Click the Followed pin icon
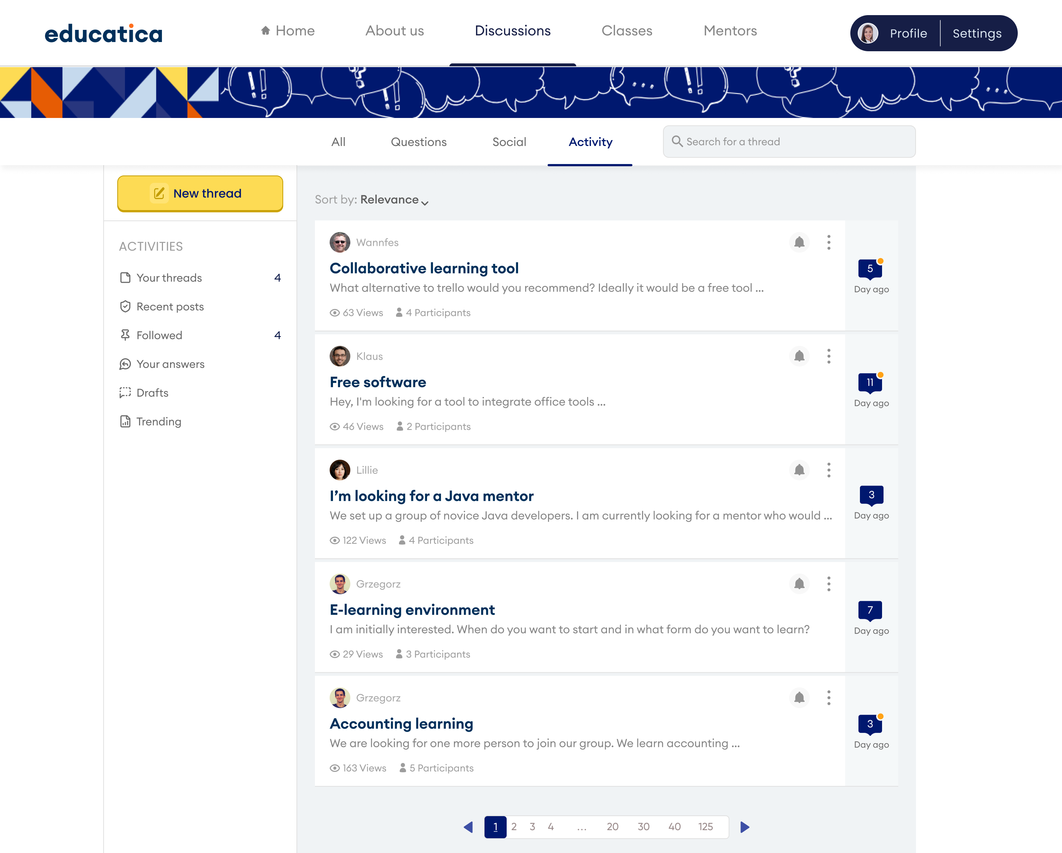This screenshot has height=853, width=1062. pos(125,335)
